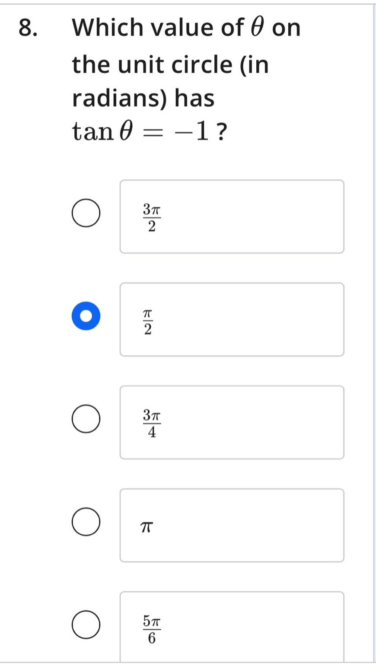The height and width of the screenshot is (671, 376).
Task: Click the answer box containing 3π/4
Action: pos(232,423)
